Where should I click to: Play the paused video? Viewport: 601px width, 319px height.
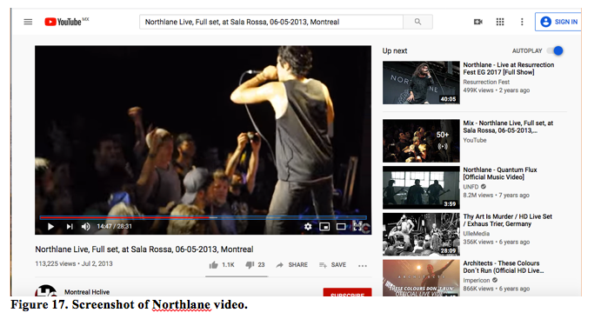[50, 226]
